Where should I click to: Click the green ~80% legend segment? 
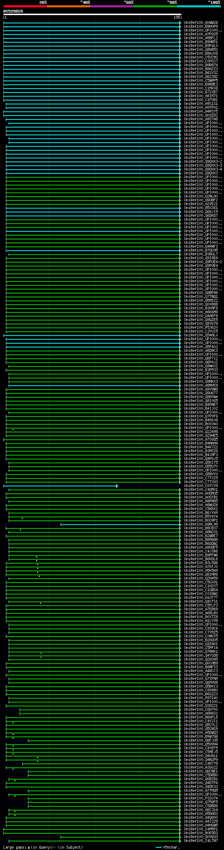pyautogui.click(x=155, y=6)
